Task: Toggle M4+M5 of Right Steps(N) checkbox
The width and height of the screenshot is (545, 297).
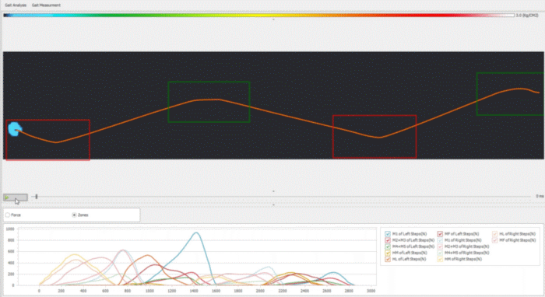Action: (440, 253)
